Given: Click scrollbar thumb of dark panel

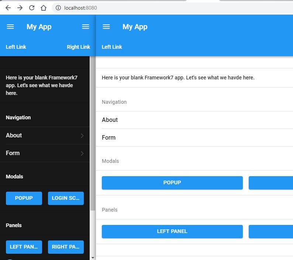Looking at the screenshot, I should pyautogui.click(x=93, y=133).
